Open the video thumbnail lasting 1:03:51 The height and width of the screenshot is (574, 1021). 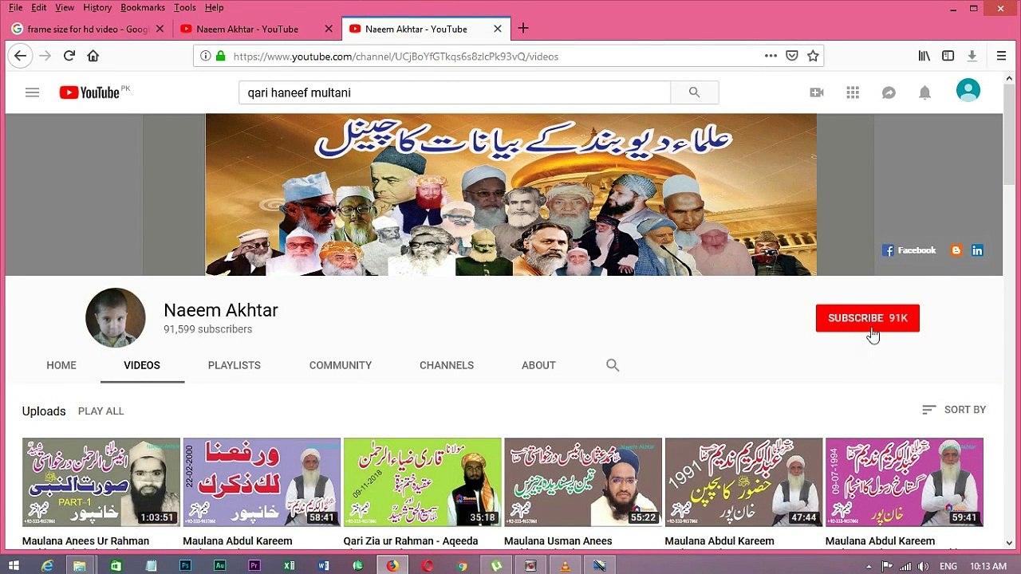click(101, 482)
